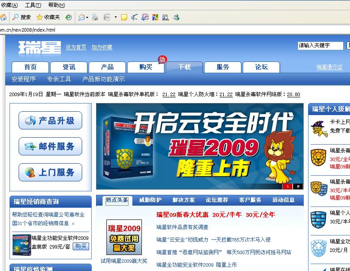The width and height of the screenshot is (350, 271).
Task: Open 瑞星软件品质有奖调查 link
Action: (x=183, y=227)
